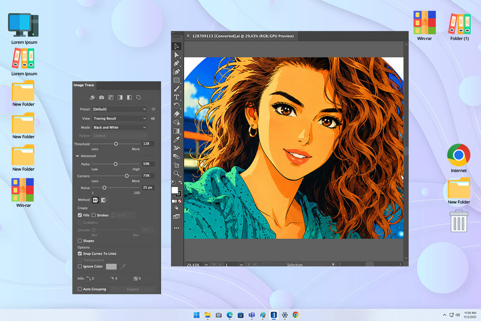Screen dimensions: 481x321
Task: Click status bar Selection arrow flyout
Action: point(333,264)
